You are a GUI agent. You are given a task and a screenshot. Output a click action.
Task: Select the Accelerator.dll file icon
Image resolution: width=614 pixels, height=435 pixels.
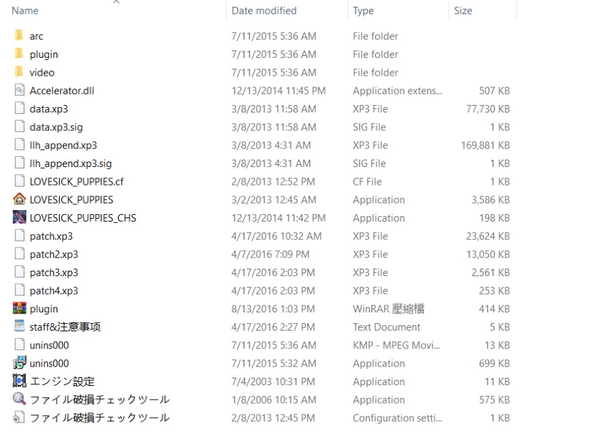pyautogui.click(x=20, y=90)
